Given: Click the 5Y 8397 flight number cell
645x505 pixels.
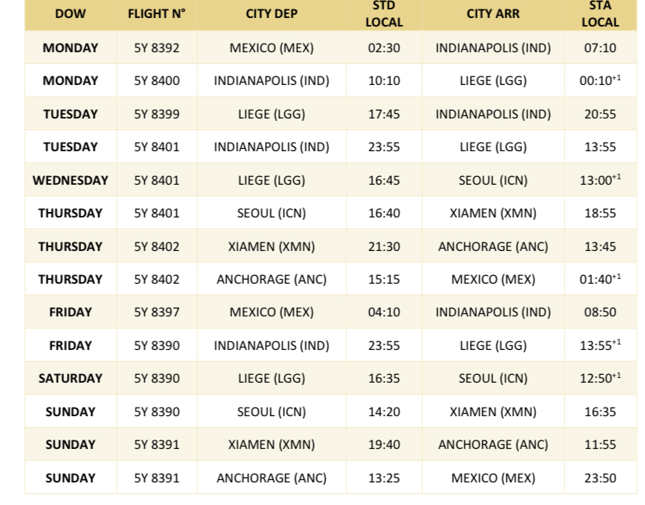Looking at the screenshot, I should pos(157,312).
